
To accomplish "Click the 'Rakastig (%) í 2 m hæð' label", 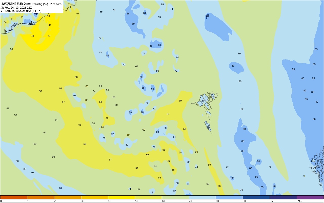I will point(47,4).
